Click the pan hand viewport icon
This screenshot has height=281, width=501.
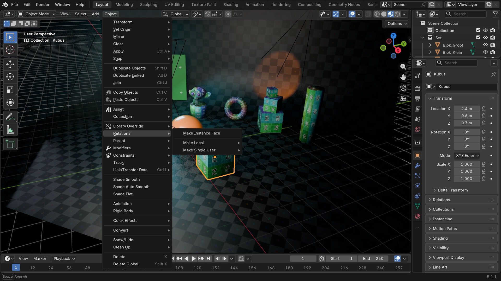403,77
